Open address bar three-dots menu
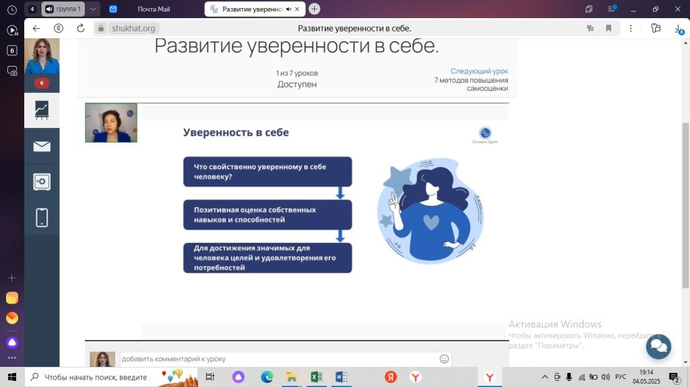The width and height of the screenshot is (690, 387). coord(631,28)
